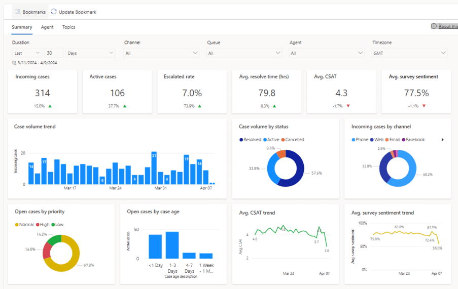
Task: Toggle the Resolved legend item
Action: click(250, 140)
